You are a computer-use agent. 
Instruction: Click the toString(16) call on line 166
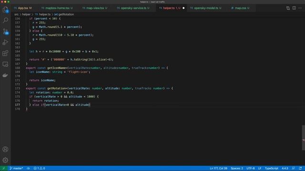(x=84, y=59)
